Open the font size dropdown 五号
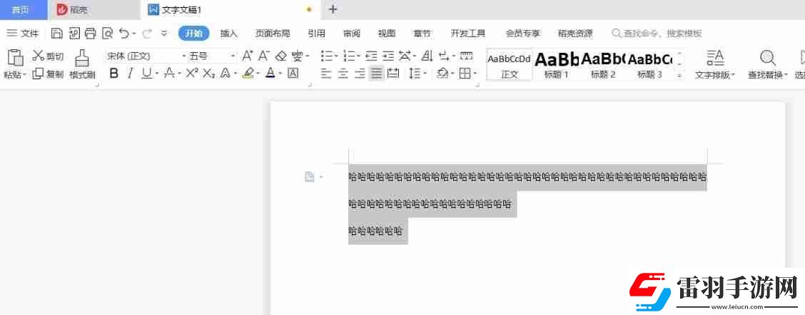Viewport: 805px width, 315px height. click(211, 56)
